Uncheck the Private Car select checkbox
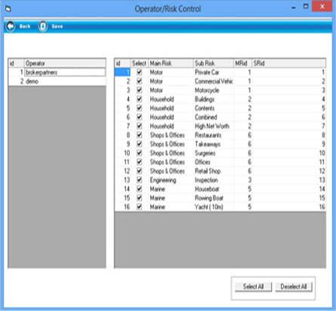Screen dimensions: 336x311 (139, 72)
